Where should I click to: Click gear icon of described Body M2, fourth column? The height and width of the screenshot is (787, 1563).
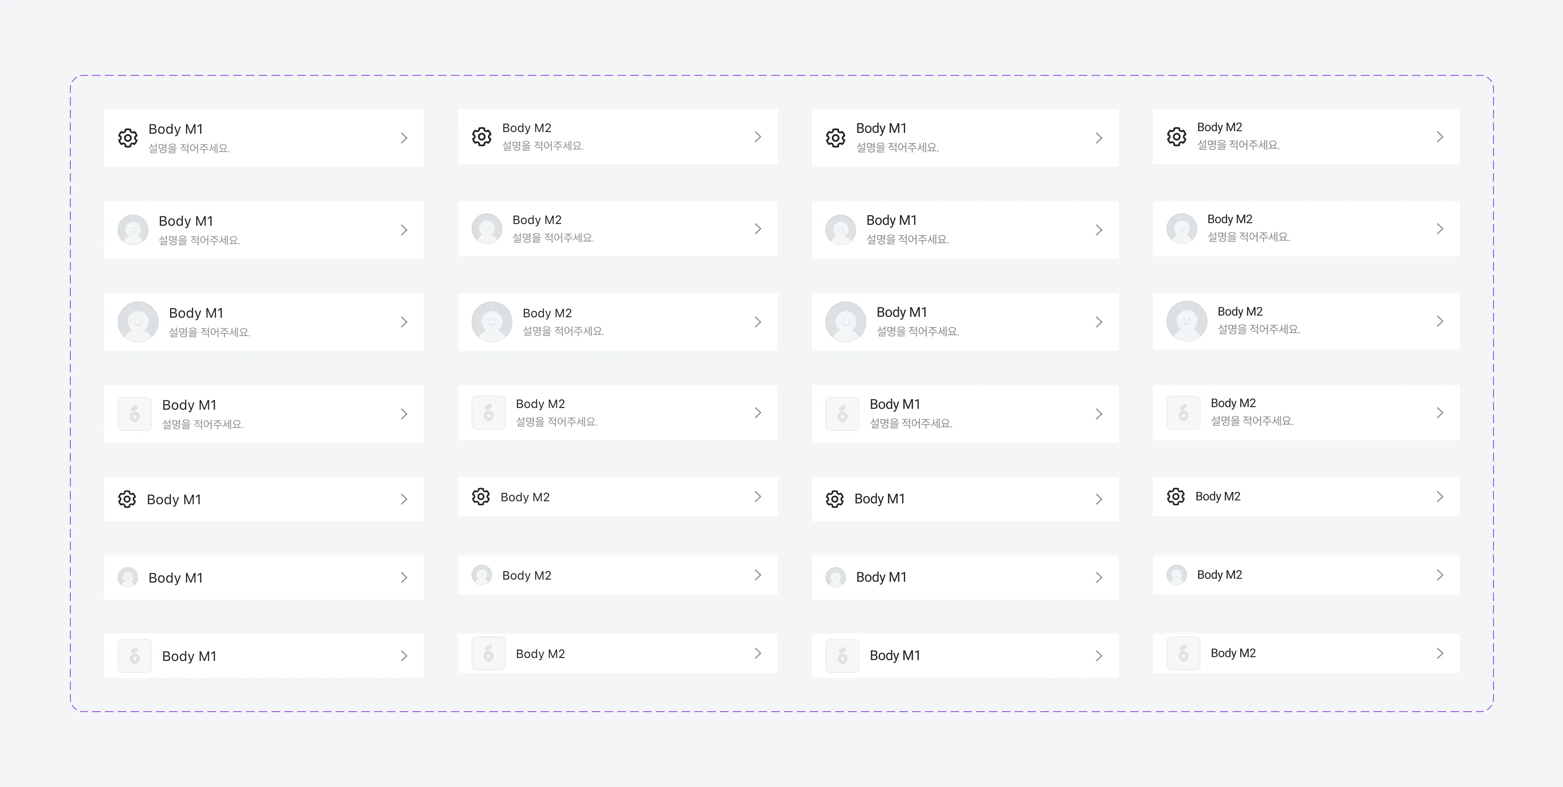(1176, 137)
